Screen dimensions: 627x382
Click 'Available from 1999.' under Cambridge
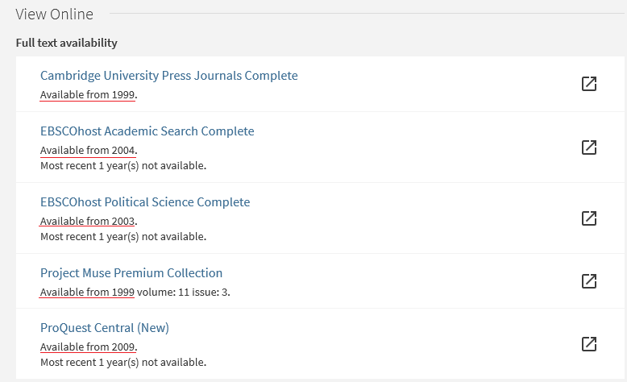tap(89, 95)
